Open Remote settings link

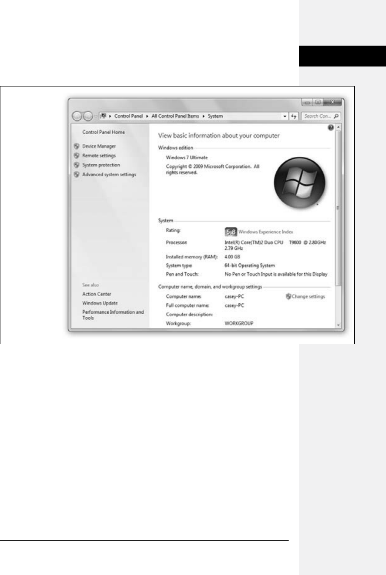pyautogui.click(x=99, y=156)
